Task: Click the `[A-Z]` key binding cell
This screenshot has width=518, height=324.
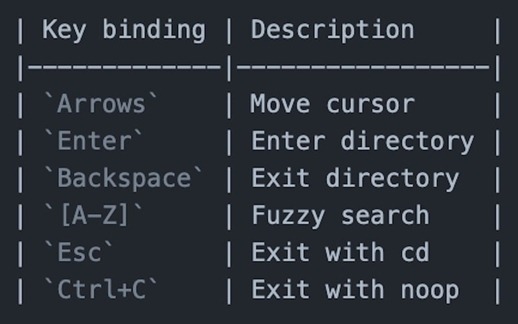Action: pos(93,215)
